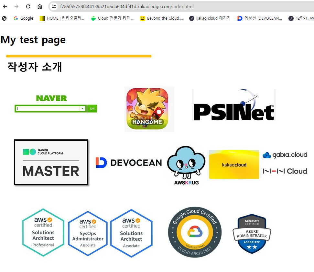314x272 pixels.
Task: Open the Beyond the Cloud bookmark
Action: [161, 18]
